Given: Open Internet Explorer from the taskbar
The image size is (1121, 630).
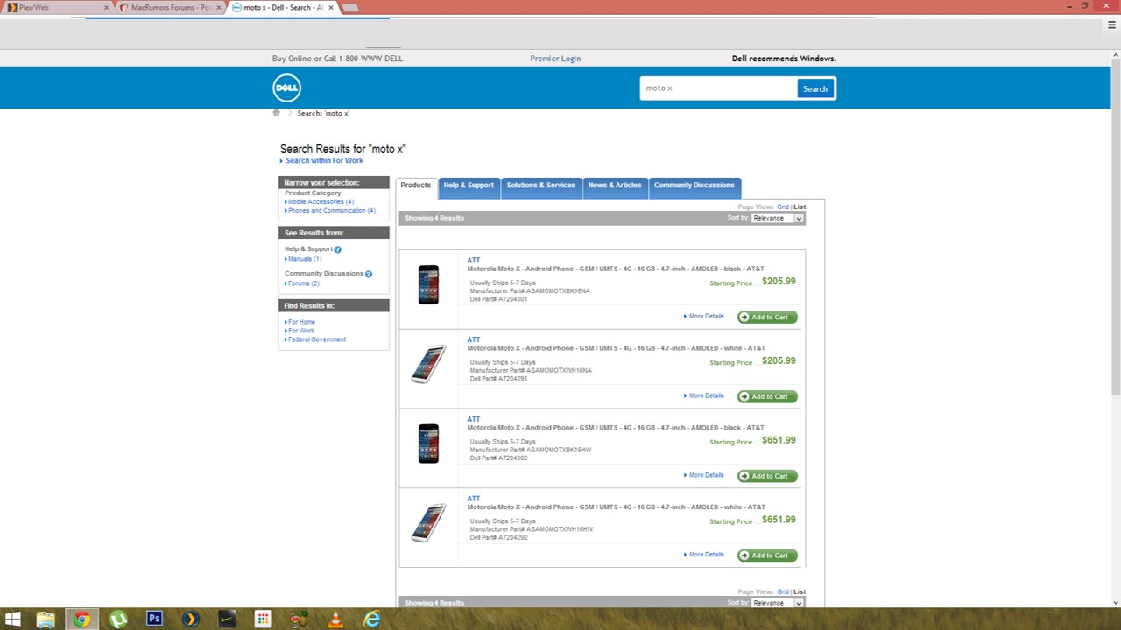Looking at the screenshot, I should 372,619.
